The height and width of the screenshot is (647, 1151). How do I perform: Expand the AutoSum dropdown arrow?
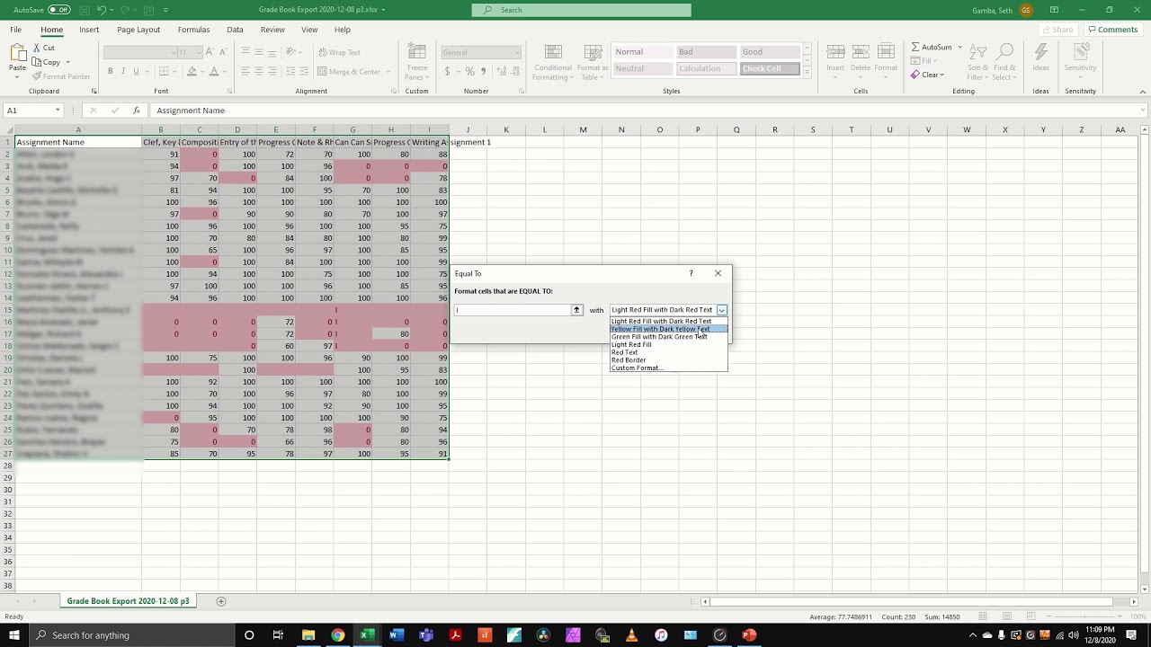click(x=959, y=47)
